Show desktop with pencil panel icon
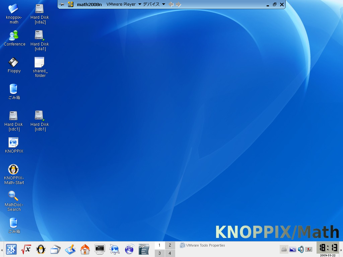The image size is (343, 257). click(x=70, y=249)
